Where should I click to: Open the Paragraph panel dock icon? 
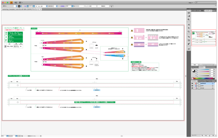point(189,28)
